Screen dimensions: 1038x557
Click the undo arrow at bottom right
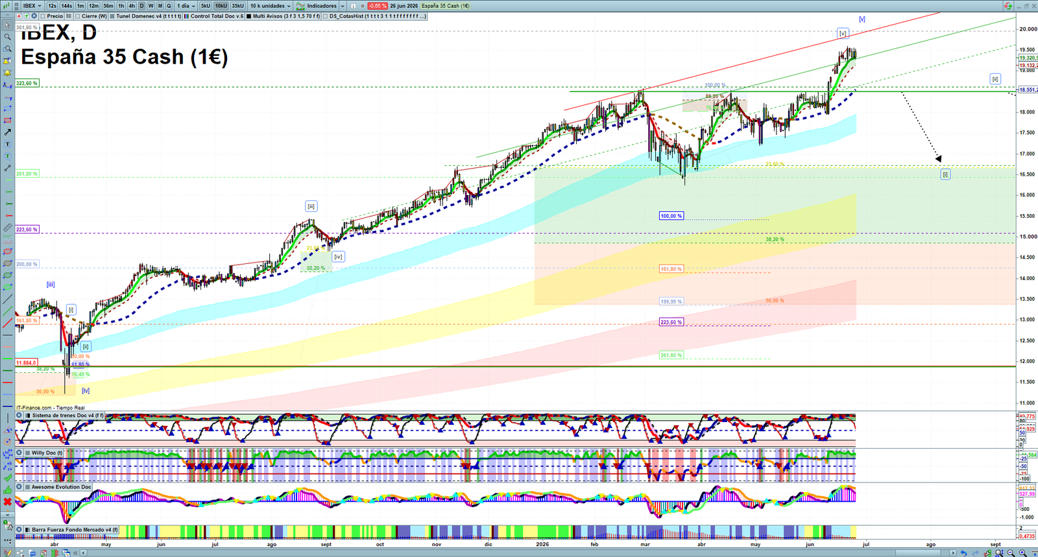click(x=964, y=552)
